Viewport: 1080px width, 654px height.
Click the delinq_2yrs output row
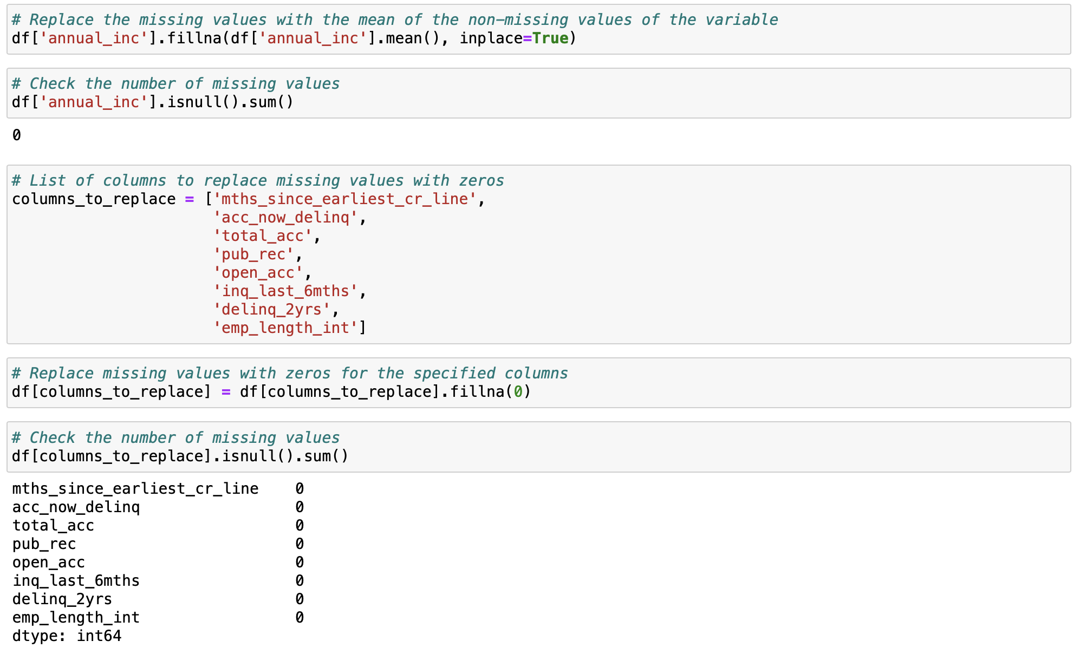point(62,599)
